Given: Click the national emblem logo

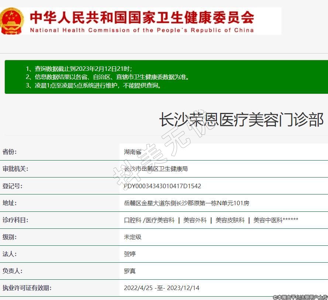Looking at the screenshot, I should click(x=12, y=21).
